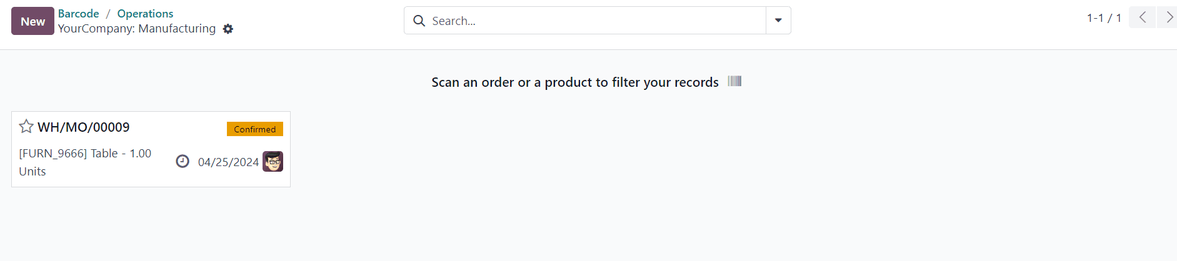Click the [FURN_9666] Table product text
1177x261 pixels.
coord(68,154)
